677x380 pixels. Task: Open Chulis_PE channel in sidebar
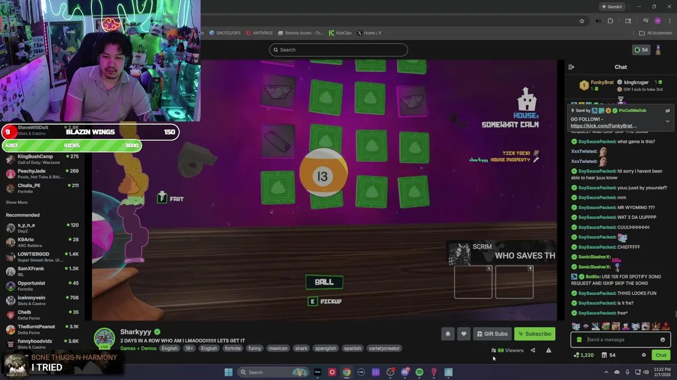pyautogui.click(x=42, y=188)
